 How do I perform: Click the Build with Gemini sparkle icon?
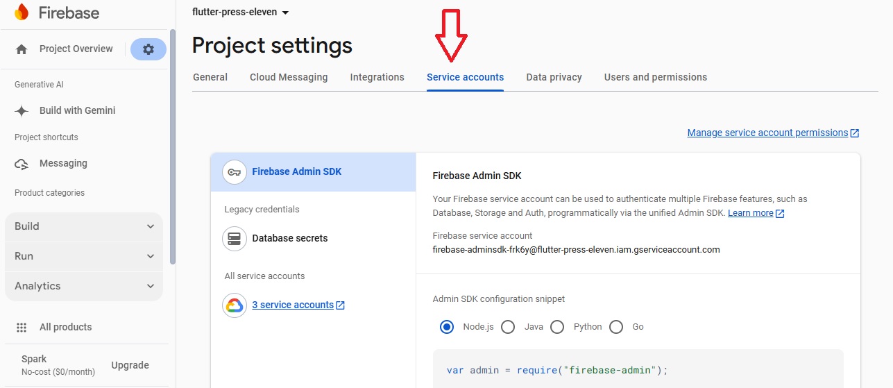click(x=22, y=111)
